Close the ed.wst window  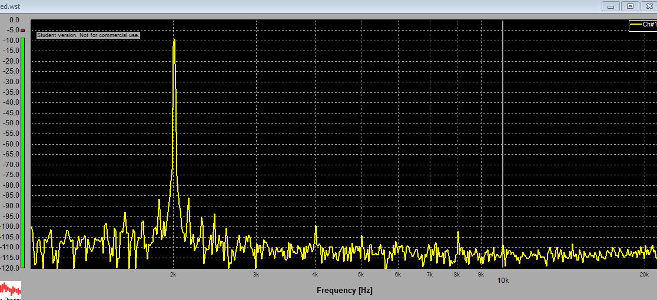pyautogui.click(x=649, y=6)
